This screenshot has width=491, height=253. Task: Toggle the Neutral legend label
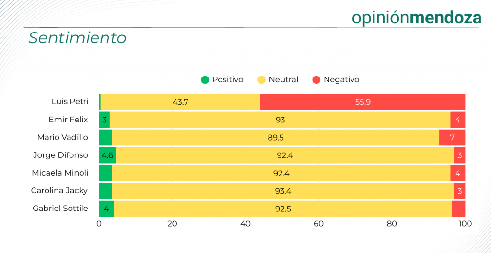(x=283, y=80)
